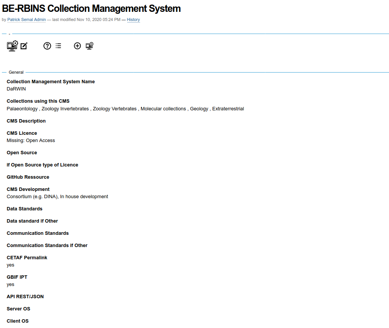
Task: Click the bulleted list icon
Action: pos(58,46)
